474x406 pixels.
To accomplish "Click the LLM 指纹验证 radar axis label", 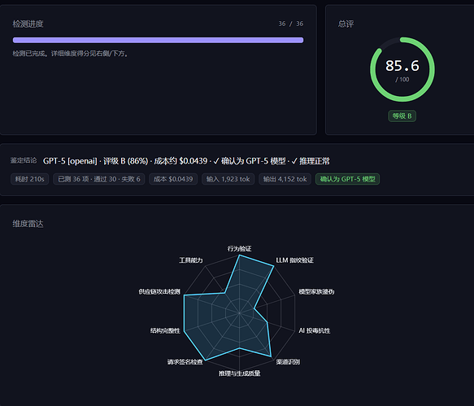I will (295, 260).
